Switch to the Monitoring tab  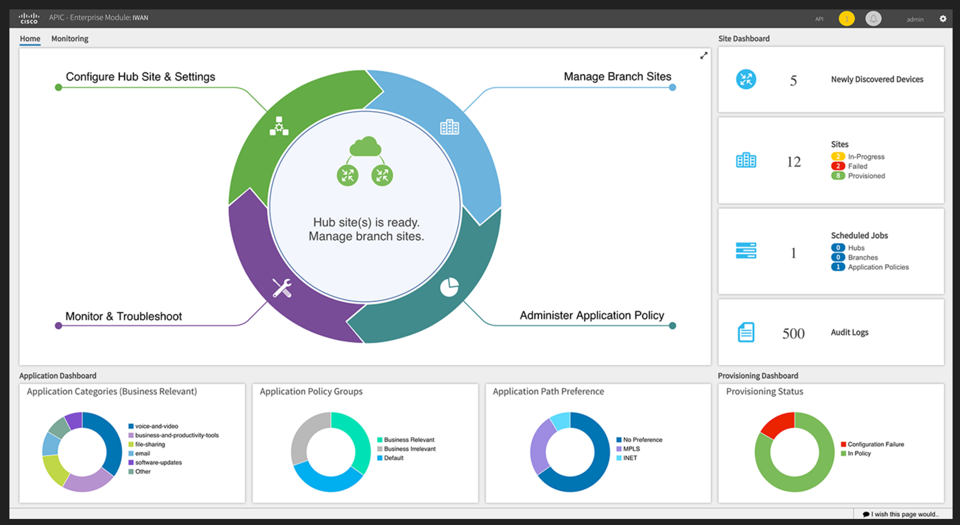[70, 39]
